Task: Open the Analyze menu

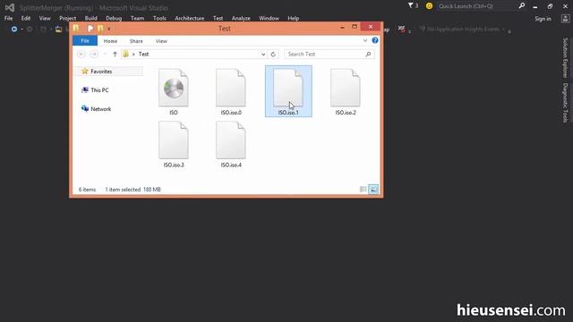Action: [x=241, y=18]
